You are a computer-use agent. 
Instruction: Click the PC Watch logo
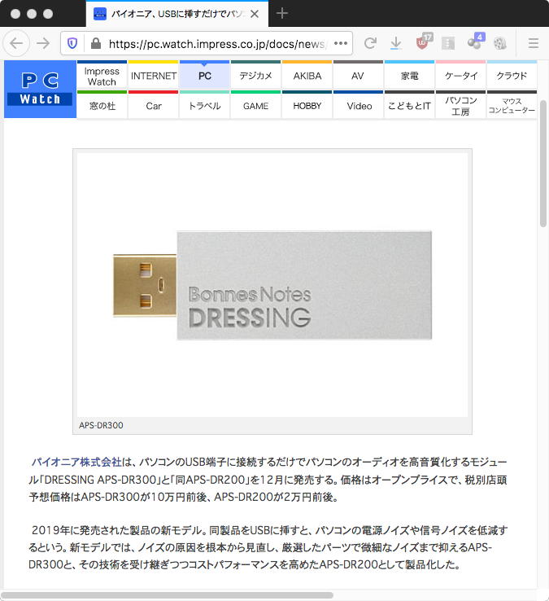pos(40,89)
